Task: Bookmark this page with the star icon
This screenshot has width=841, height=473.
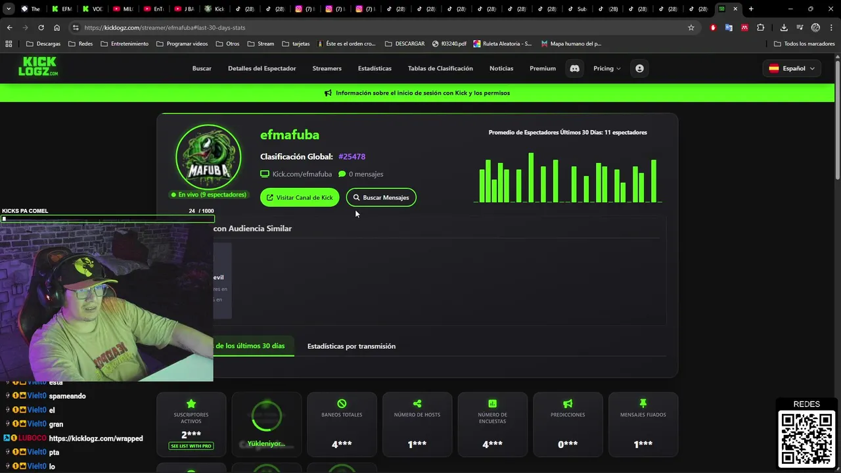Action: (691, 28)
